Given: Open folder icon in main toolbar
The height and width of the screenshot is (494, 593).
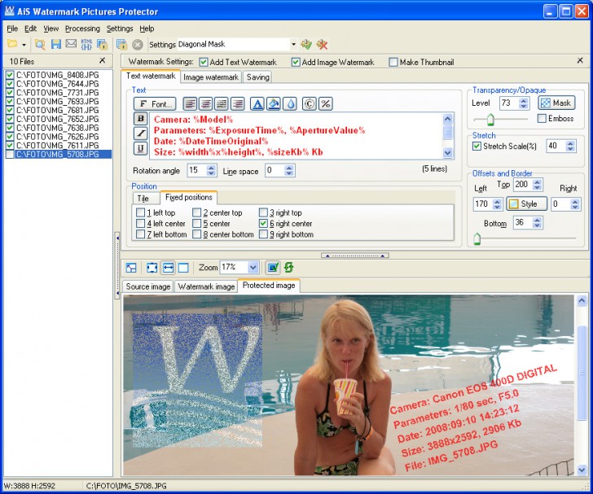Looking at the screenshot, I should pos(12,44).
